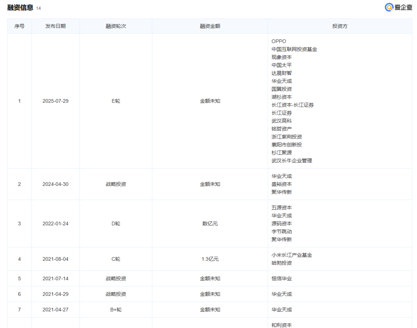Click date 2024-04-30
Image resolution: width=417 pixels, height=328 pixels.
tap(55, 184)
